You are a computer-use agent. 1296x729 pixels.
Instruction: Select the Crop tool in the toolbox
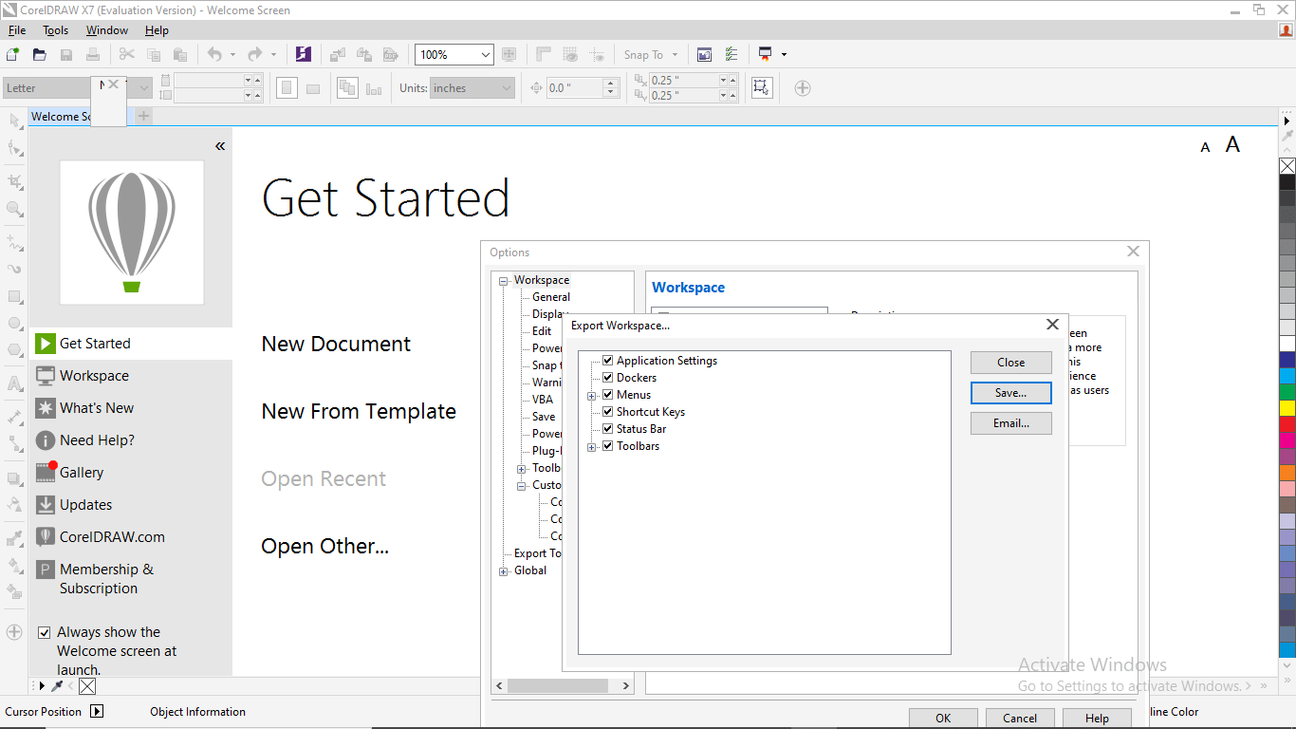[14, 180]
